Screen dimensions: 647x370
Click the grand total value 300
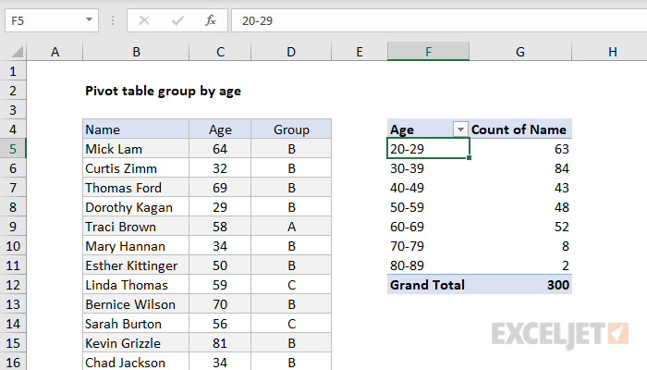click(520, 285)
